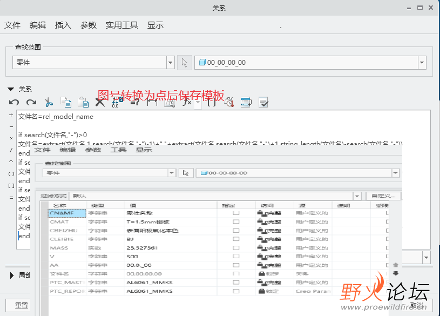Redo the relation edit
Viewport: 440px width, 316px height.
point(31,103)
